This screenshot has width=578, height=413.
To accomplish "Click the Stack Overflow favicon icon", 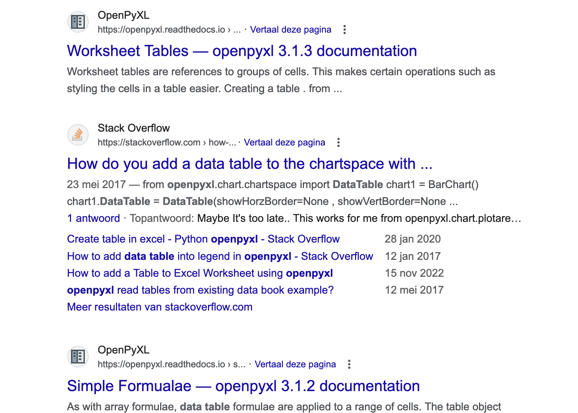I will click(x=78, y=135).
